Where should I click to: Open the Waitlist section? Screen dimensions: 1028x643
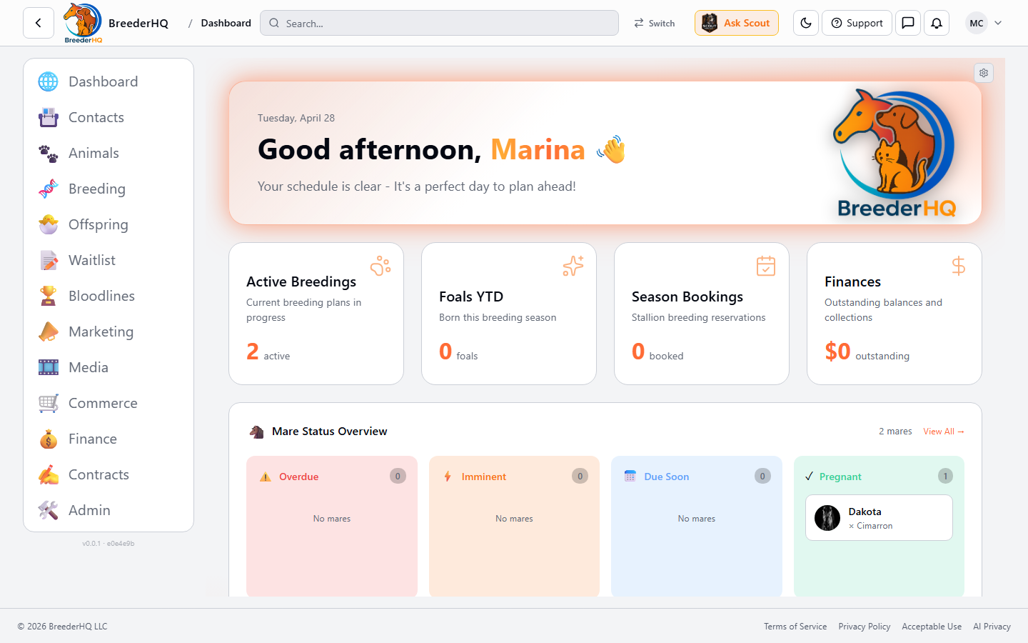click(109, 260)
